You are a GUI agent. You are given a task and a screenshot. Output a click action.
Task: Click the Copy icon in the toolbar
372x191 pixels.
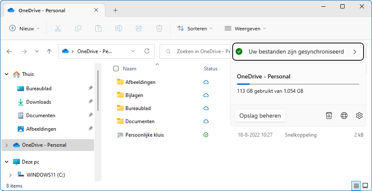pos(78,28)
